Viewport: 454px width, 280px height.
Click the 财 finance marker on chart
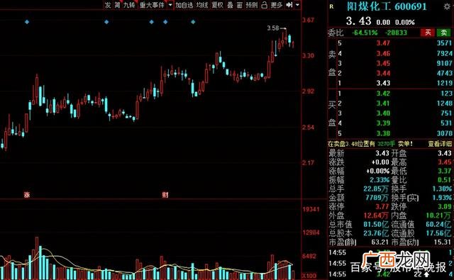[x=165, y=195]
